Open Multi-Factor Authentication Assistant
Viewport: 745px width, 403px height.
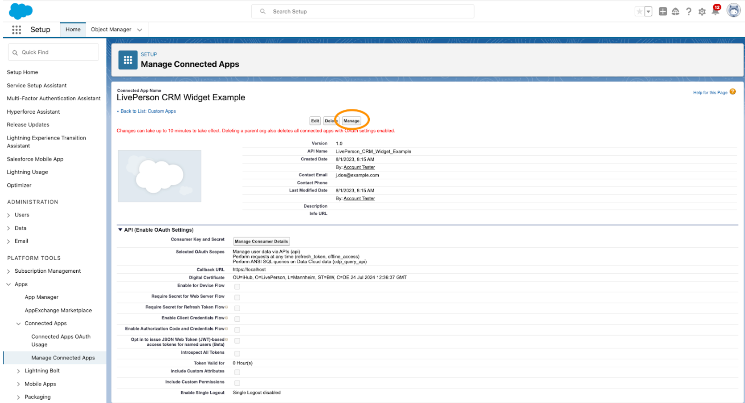pos(53,99)
